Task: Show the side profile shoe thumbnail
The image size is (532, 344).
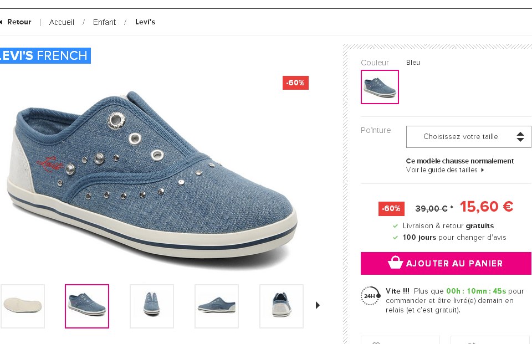Action: [x=217, y=306]
